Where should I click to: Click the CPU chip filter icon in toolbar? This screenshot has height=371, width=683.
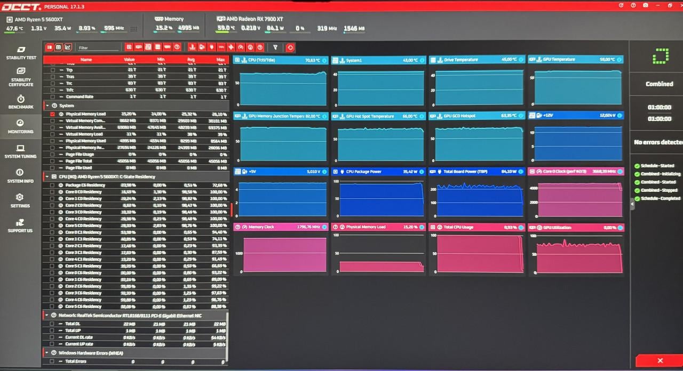[x=129, y=47]
